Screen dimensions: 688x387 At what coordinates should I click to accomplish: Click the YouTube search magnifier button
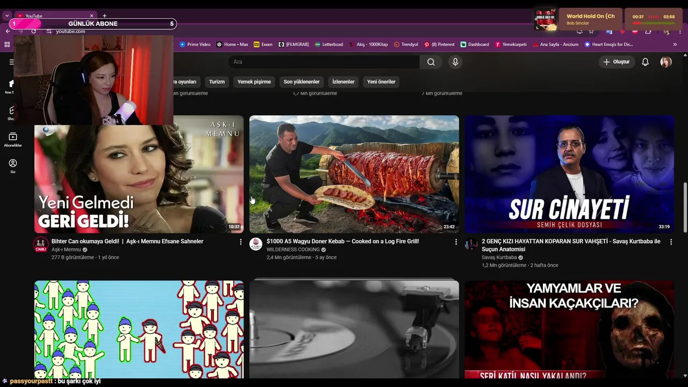(431, 62)
